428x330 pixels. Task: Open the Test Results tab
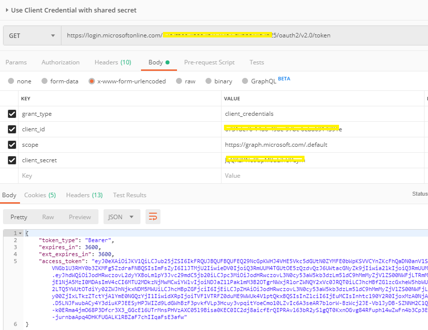click(129, 195)
